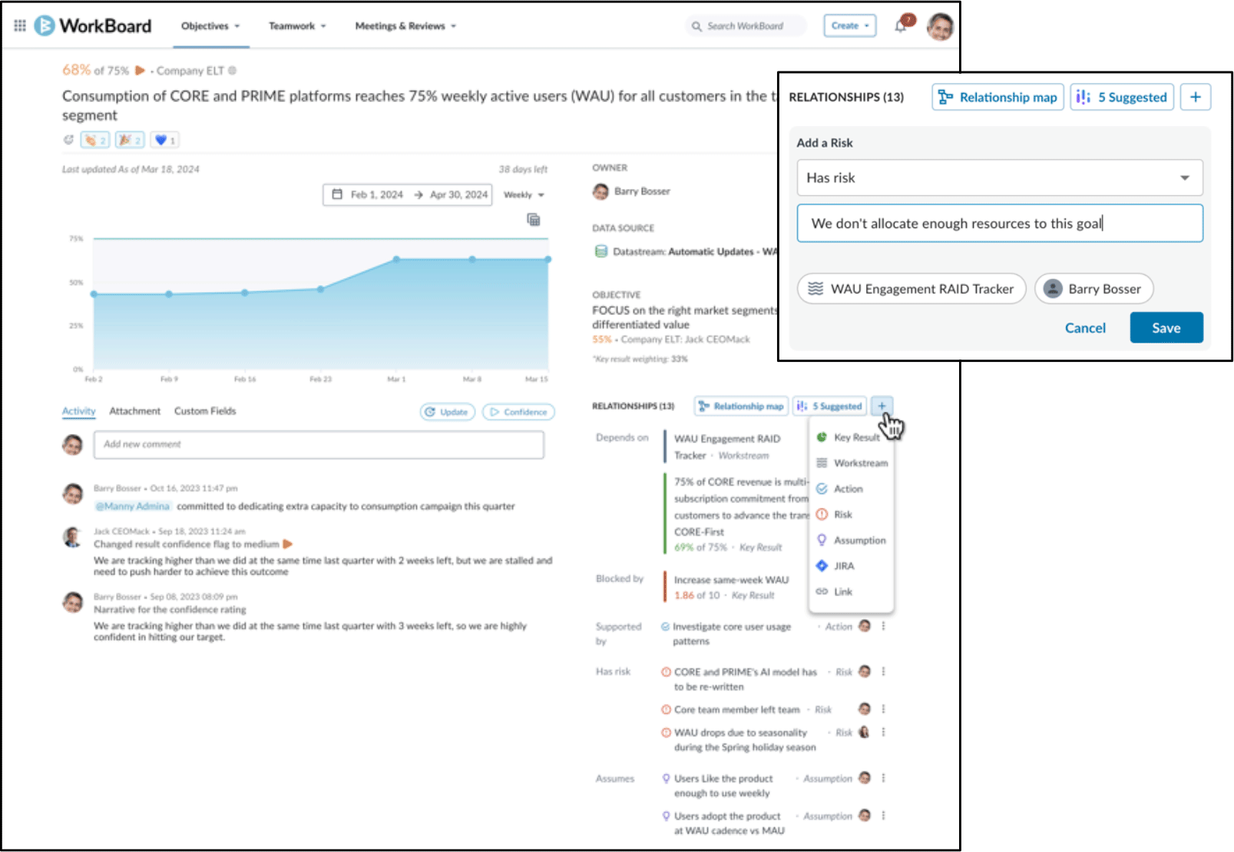This screenshot has width=1234, height=852.
Task: Choose JIRA from the add menu
Action: tap(835, 565)
